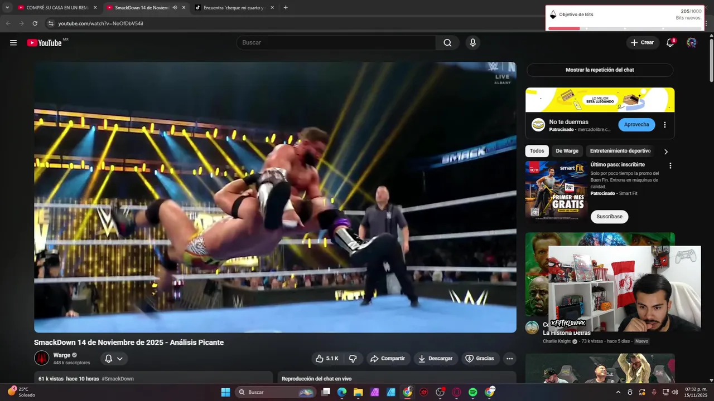Click the search magnifier button
This screenshot has width=714, height=401.
[447, 43]
